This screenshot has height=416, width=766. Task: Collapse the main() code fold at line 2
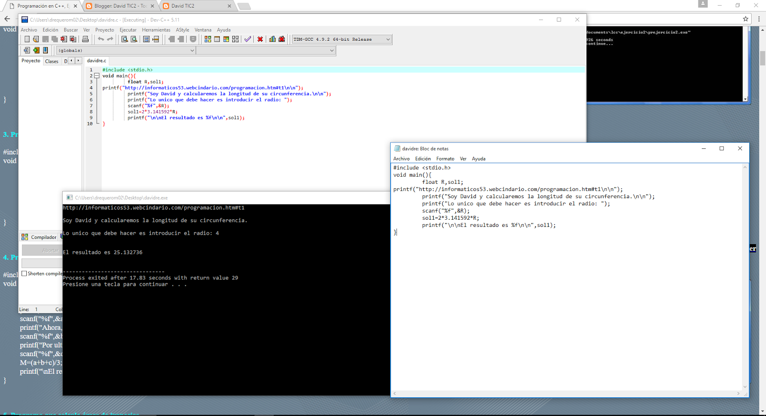97,76
